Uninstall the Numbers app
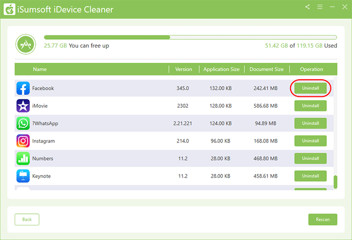Screen dimensions: 352x240 [x=310, y=159]
